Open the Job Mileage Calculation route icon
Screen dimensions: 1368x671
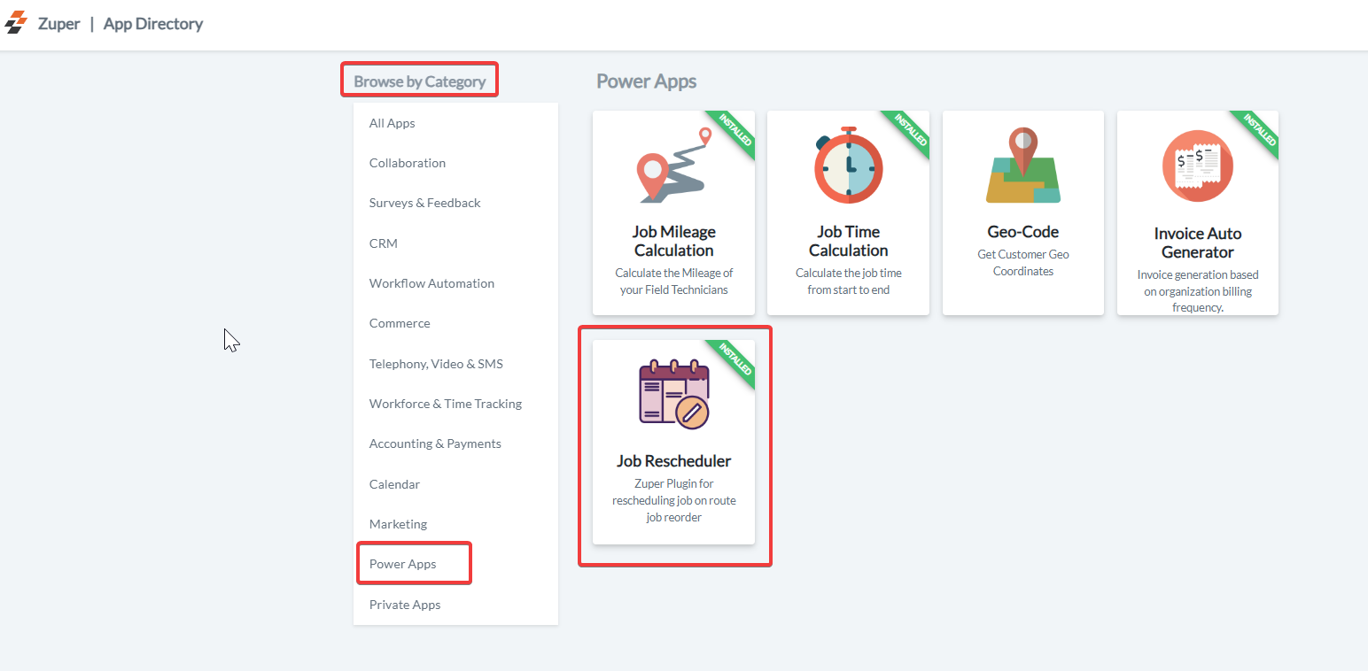(674, 166)
